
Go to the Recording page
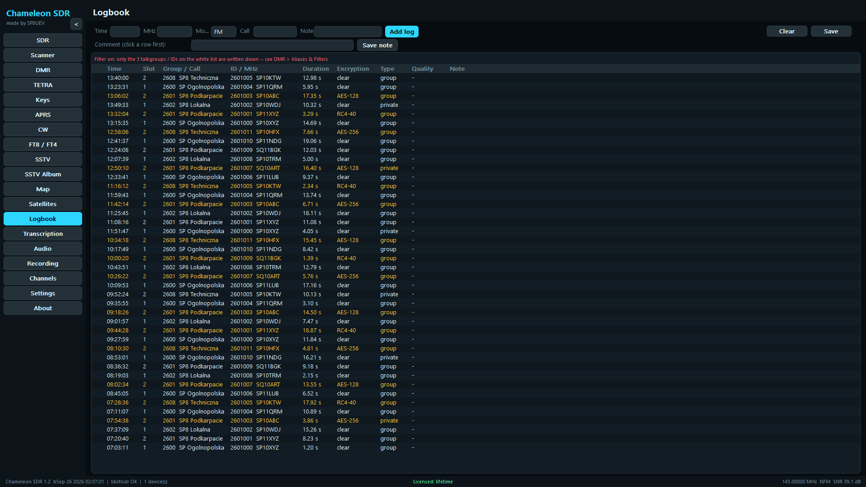pyautogui.click(x=43, y=263)
